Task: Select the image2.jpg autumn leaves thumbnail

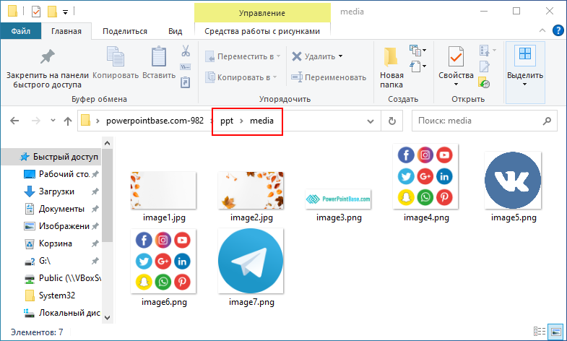Action: point(251,191)
